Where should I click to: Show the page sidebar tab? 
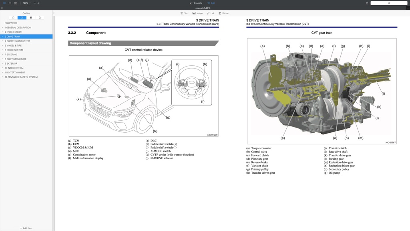[x=40, y=18]
